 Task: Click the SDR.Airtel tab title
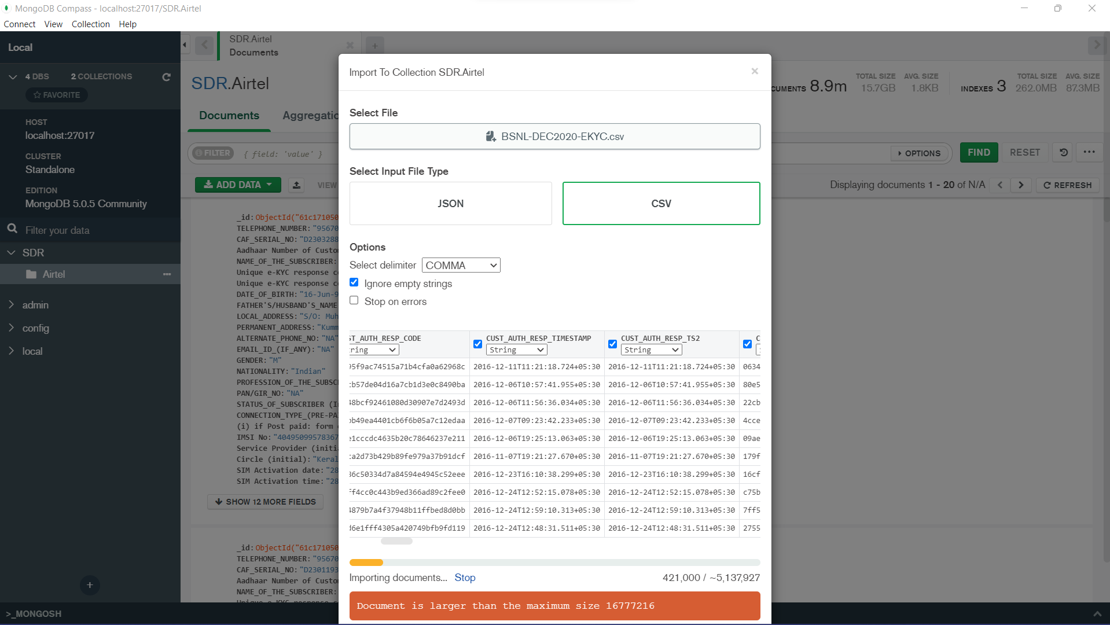tap(251, 39)
